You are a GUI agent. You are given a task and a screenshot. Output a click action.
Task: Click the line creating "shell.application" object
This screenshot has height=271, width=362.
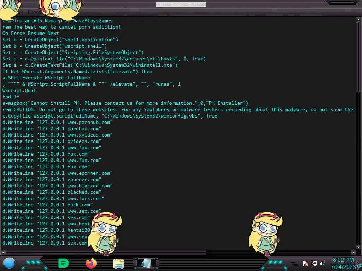point(60,40)
